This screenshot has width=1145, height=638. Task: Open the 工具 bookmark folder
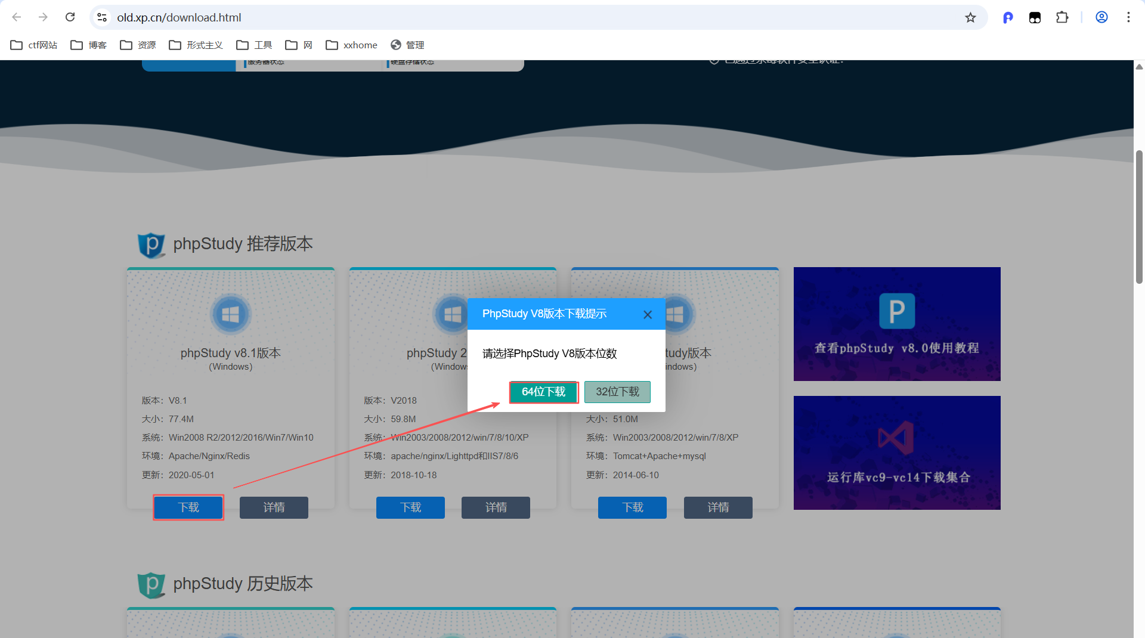254,45
